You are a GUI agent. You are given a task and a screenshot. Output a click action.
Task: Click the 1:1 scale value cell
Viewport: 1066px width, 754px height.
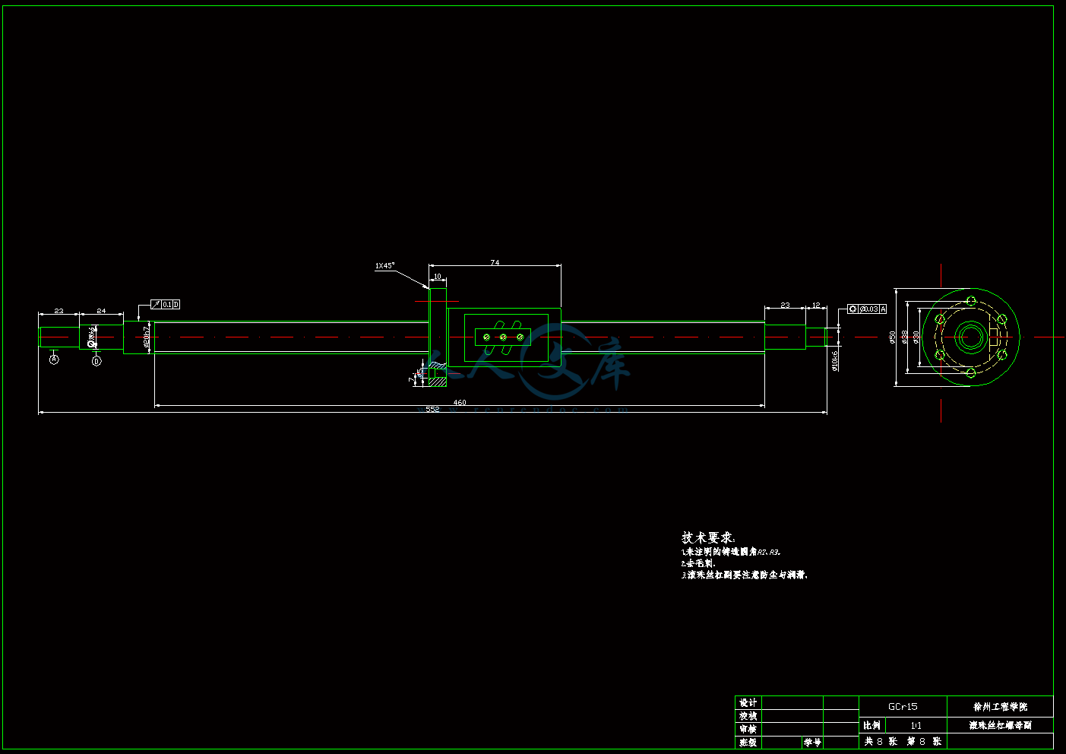(x=916, y=725)
